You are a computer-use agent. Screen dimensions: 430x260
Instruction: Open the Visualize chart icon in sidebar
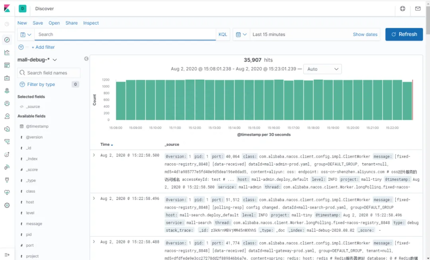click(7, 52)
